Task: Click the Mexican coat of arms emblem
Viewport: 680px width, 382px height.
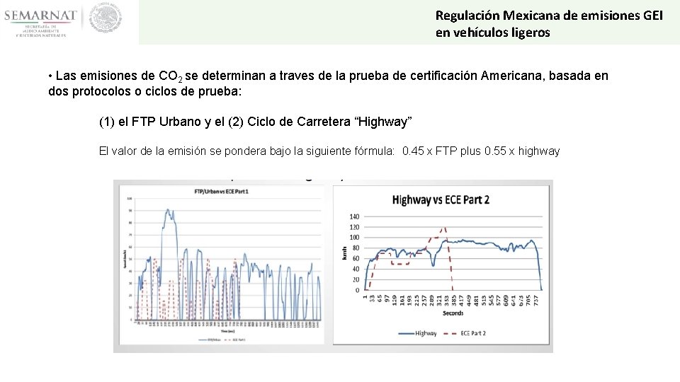Action: pos(106,18)
